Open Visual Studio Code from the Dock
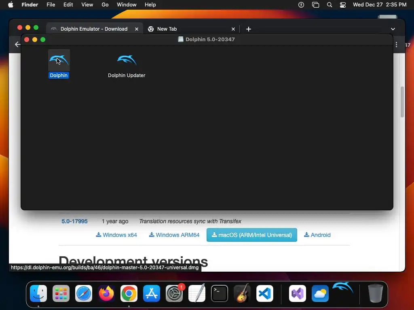This screenshot has height=310, width=414. coord(264,293)
